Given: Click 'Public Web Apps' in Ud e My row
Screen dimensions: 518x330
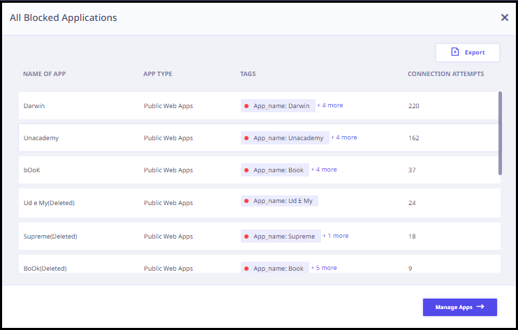Looking at the screenshot, I should click(x=168, y=203).
